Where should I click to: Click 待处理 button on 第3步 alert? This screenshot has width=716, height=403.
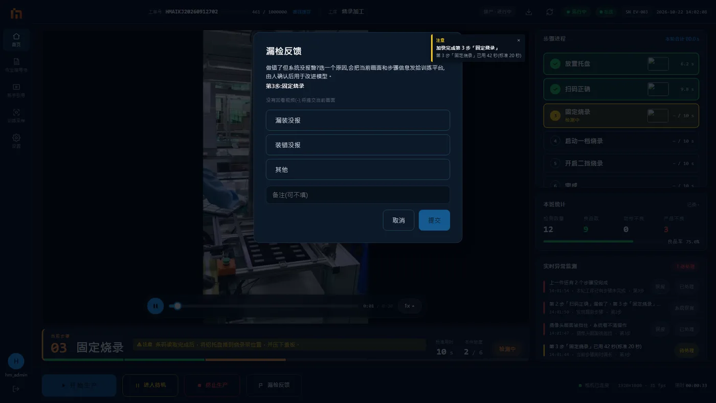coord(685,350)
